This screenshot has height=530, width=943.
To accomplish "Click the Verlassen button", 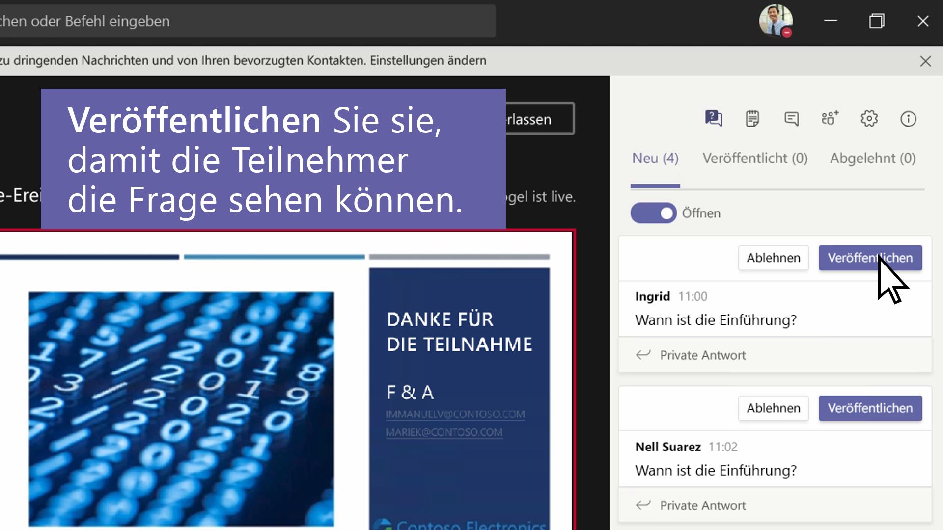I will pyautogui.click(x=539, y=118).
